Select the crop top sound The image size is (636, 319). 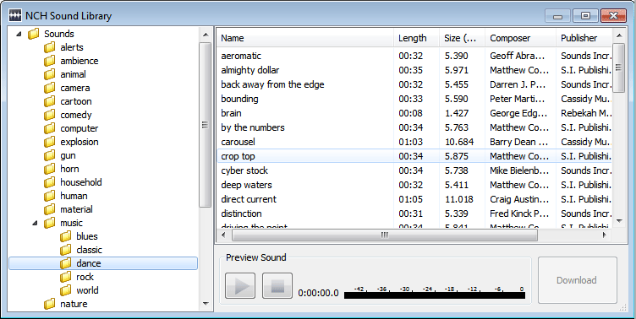click(x=414, y=156)
